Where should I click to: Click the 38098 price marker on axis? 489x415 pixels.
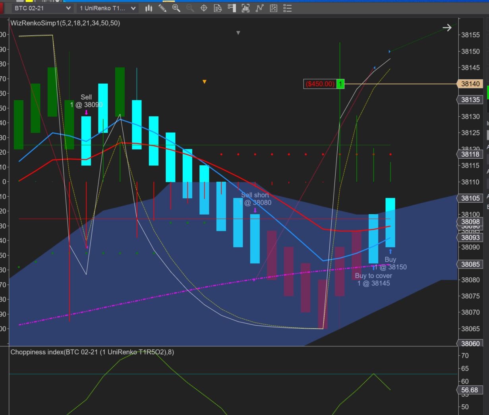pyautogui.click(x=471, y=222)
